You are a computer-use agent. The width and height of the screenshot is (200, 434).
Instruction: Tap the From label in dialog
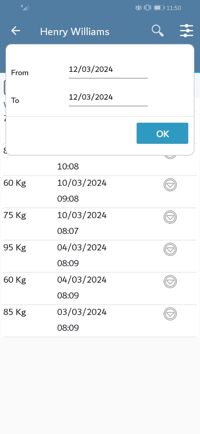click(x=20, y=73)
